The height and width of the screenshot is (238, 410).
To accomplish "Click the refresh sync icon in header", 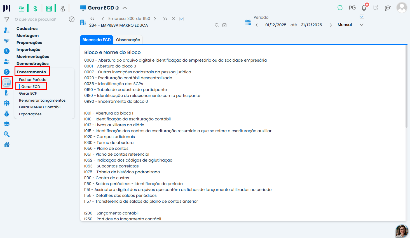I will tap(340, 8).
